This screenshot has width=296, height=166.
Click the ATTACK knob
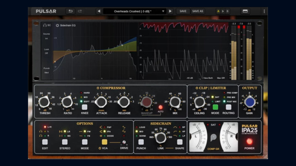(x=101, y=102)
